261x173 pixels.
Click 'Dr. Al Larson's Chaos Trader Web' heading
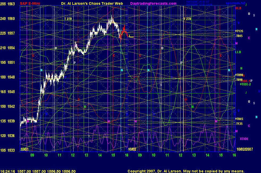92,3
